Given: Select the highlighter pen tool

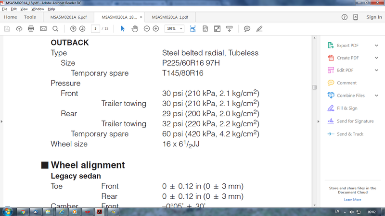Looking at the screenshot, I should [x=259, y=29].
